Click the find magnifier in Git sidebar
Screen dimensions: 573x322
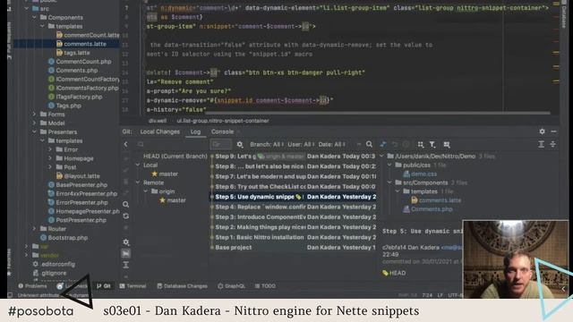pos(125,205)
